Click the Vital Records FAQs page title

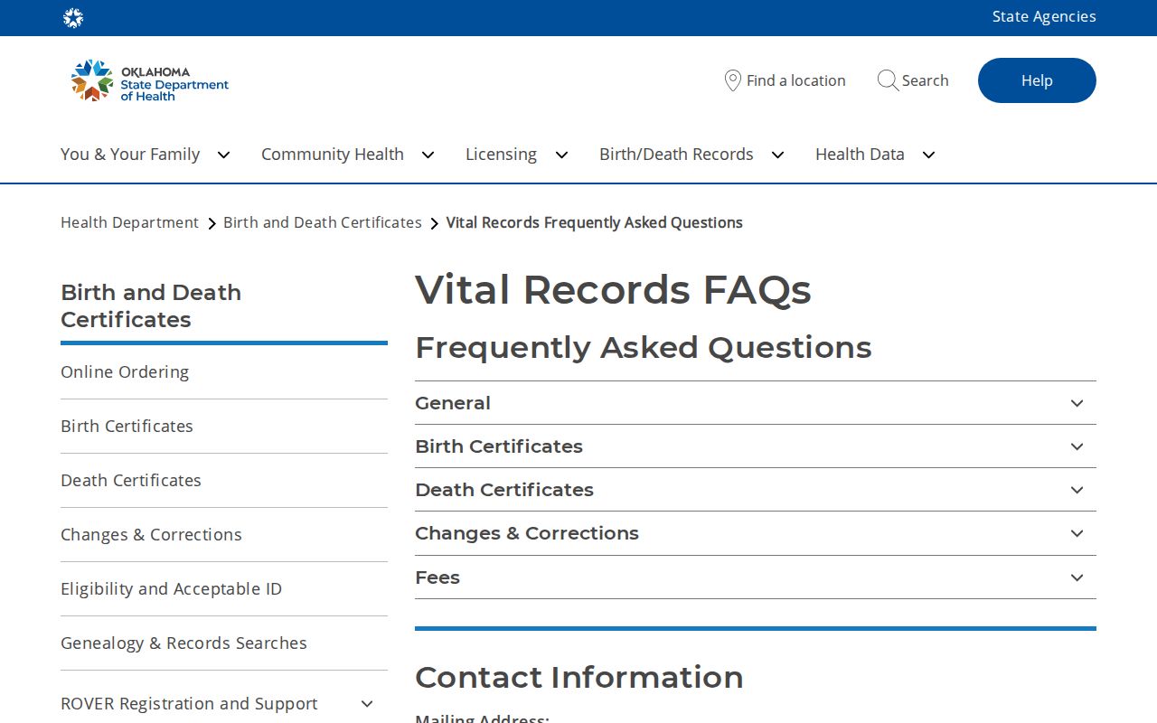[613, 290]
